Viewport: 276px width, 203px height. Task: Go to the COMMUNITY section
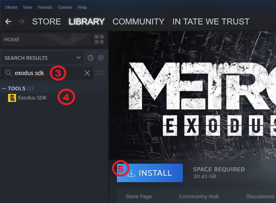[138, 22]
